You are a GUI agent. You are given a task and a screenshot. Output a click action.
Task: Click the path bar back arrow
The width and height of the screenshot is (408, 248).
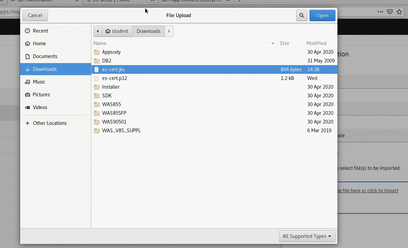click(x=98, y=31)
